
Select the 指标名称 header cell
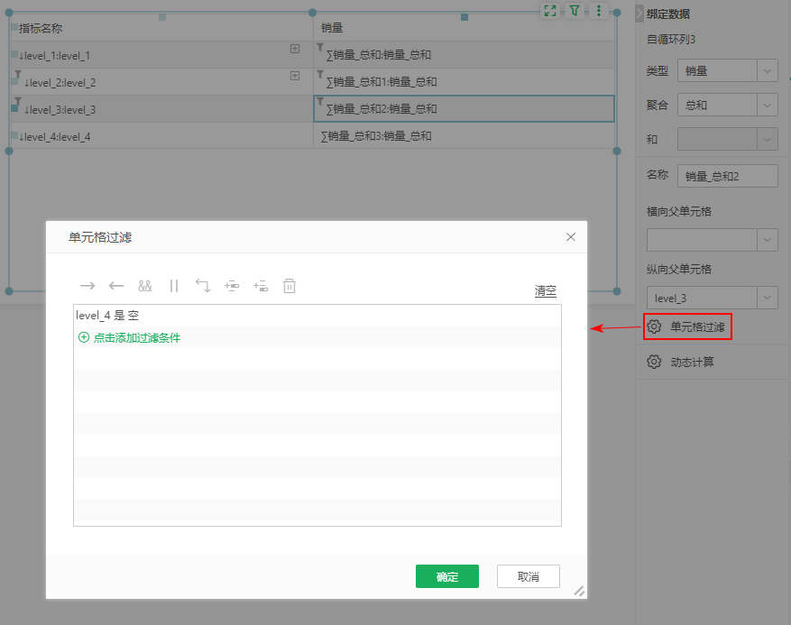162,28
